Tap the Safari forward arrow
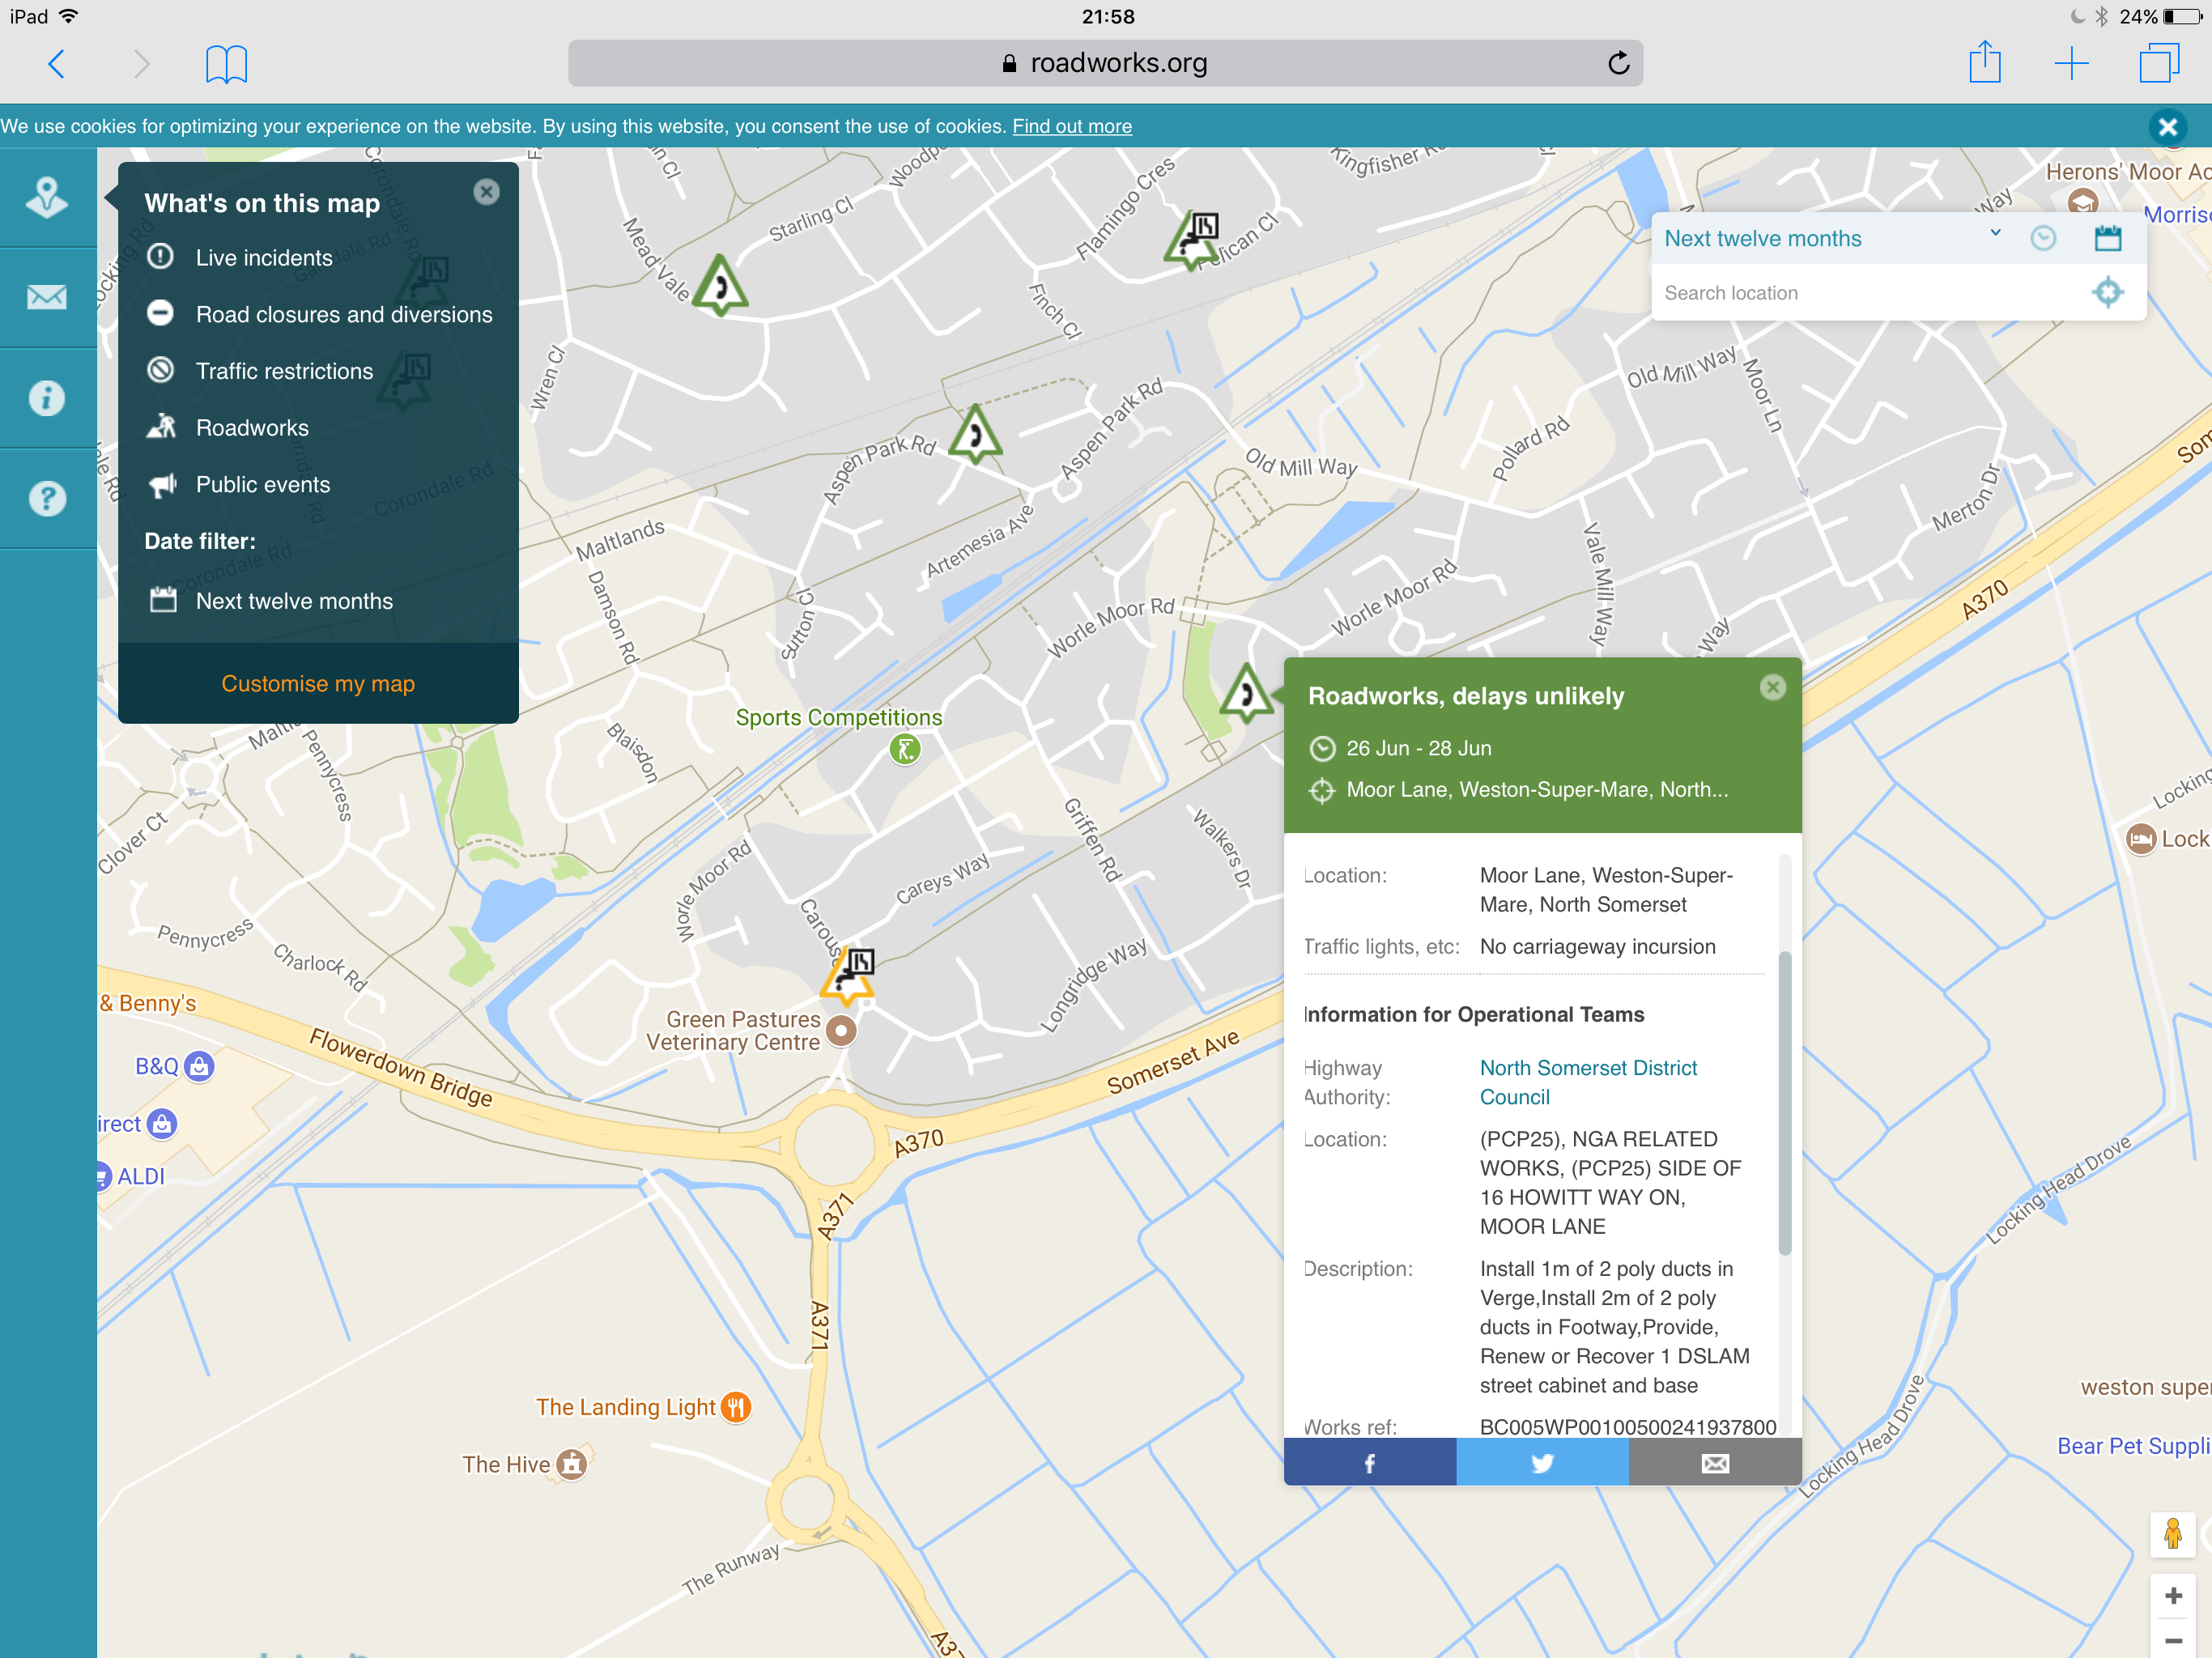Image resolution: width=2212 pixels, height=1658 pixels. pyautogui.click(x=142, y=64)
